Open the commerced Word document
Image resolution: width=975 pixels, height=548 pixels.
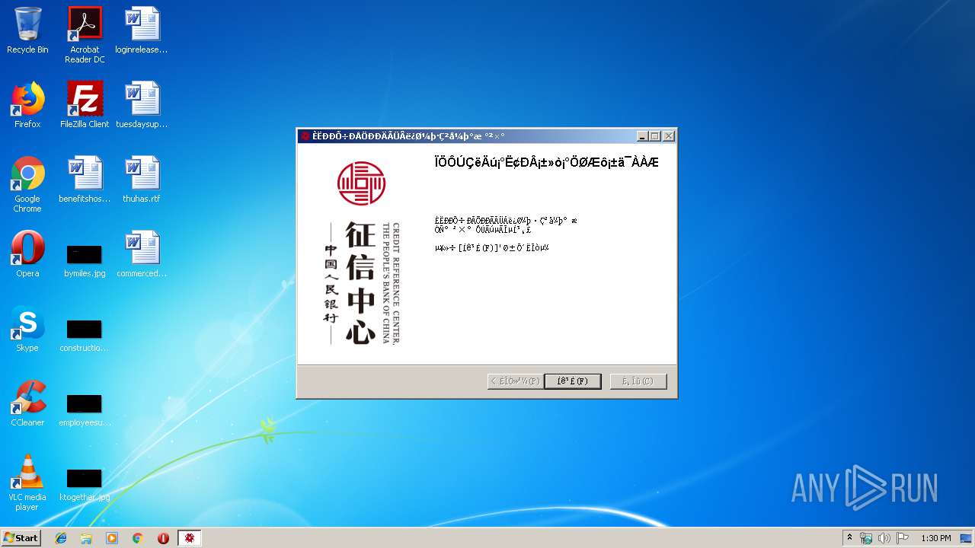[x=142, y=254]
